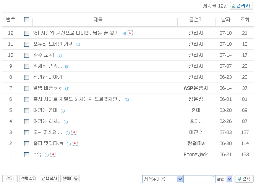Check the box for post 1
Image resolution: width=256 pixels, height=188 pixels.
click(x=26, y=155)
